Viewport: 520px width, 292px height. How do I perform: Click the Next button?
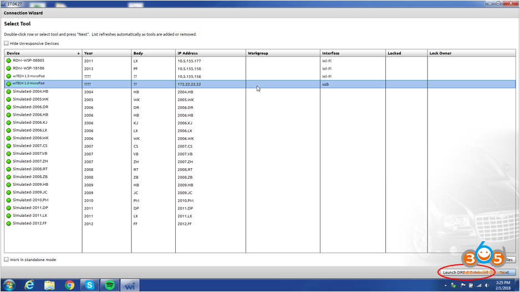coord(504,272)
